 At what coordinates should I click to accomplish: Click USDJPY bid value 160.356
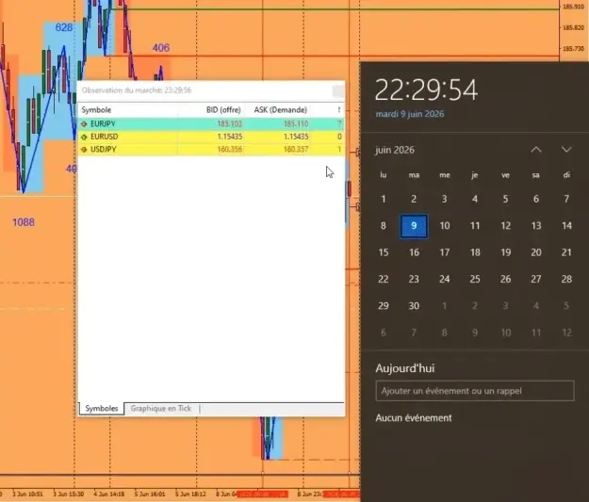click(230, 150)
